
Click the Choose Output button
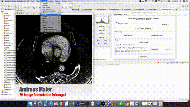coord(143,42)
